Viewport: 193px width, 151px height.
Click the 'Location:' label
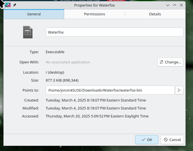point(31,73)
